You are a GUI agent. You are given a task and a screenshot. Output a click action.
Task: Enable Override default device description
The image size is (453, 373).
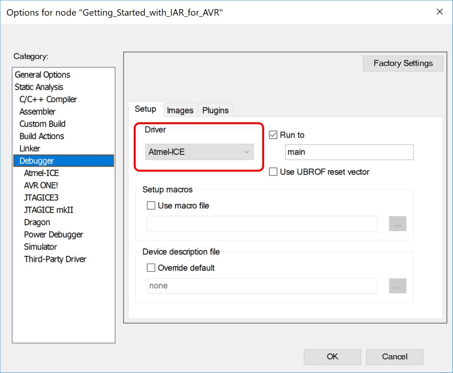click(151, 268)
